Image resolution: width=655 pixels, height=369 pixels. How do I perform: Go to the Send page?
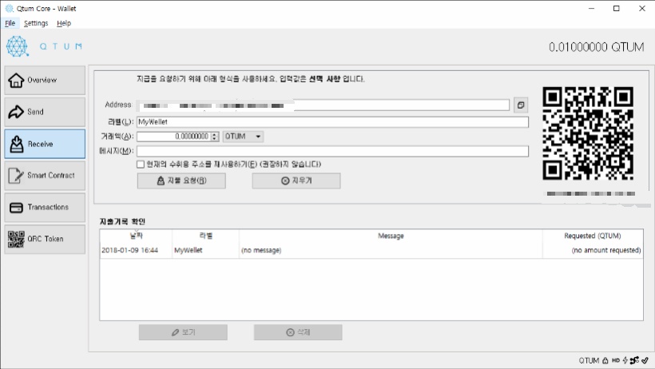pos(45,112)
